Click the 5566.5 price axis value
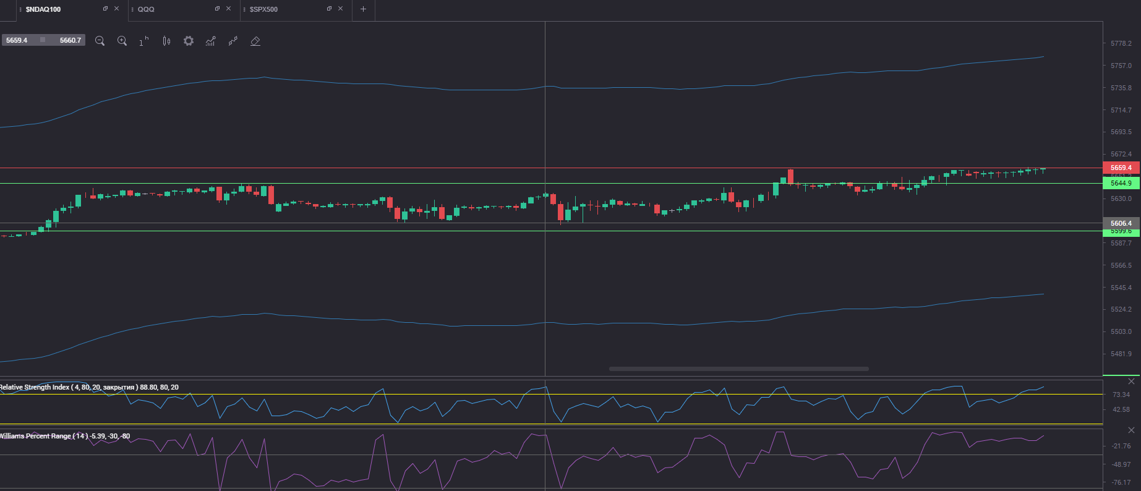1141x491 pixels. pos(1121,265)
